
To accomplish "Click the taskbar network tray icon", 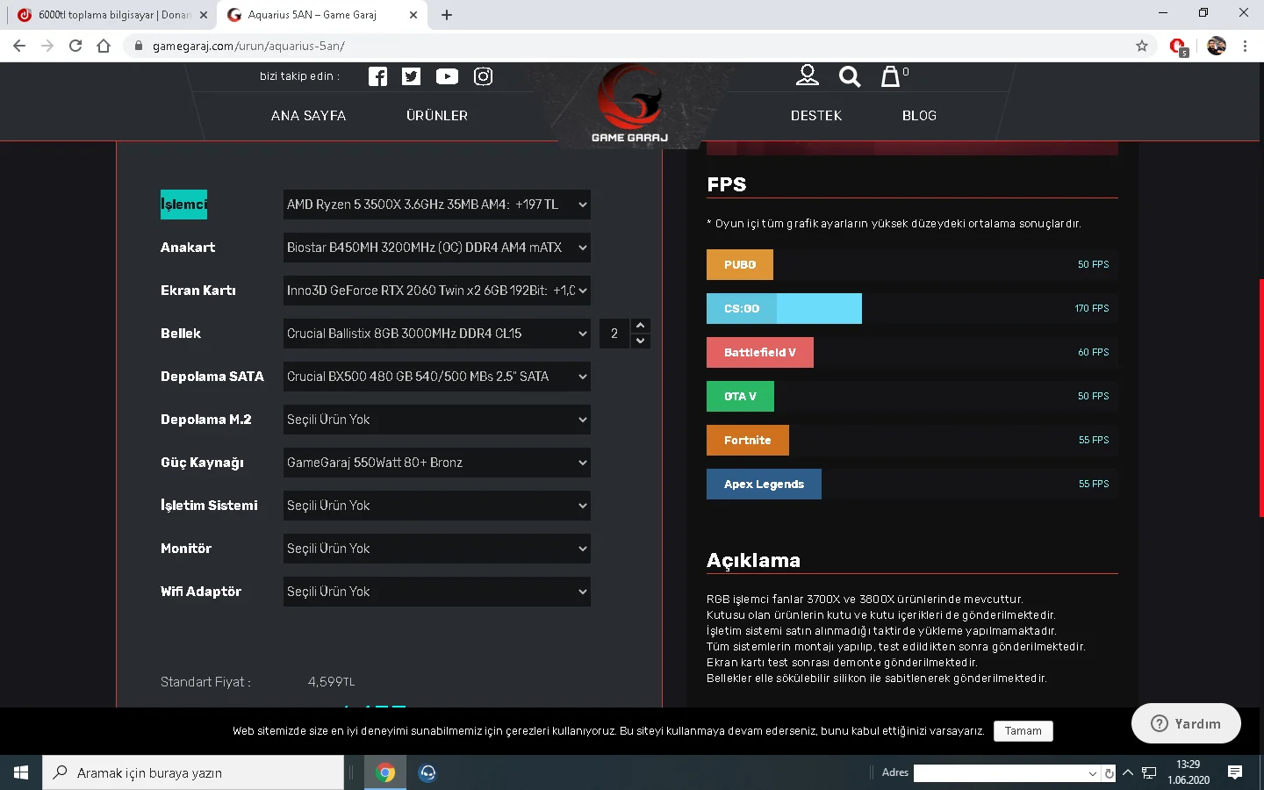I will [x=1149, y=772].
